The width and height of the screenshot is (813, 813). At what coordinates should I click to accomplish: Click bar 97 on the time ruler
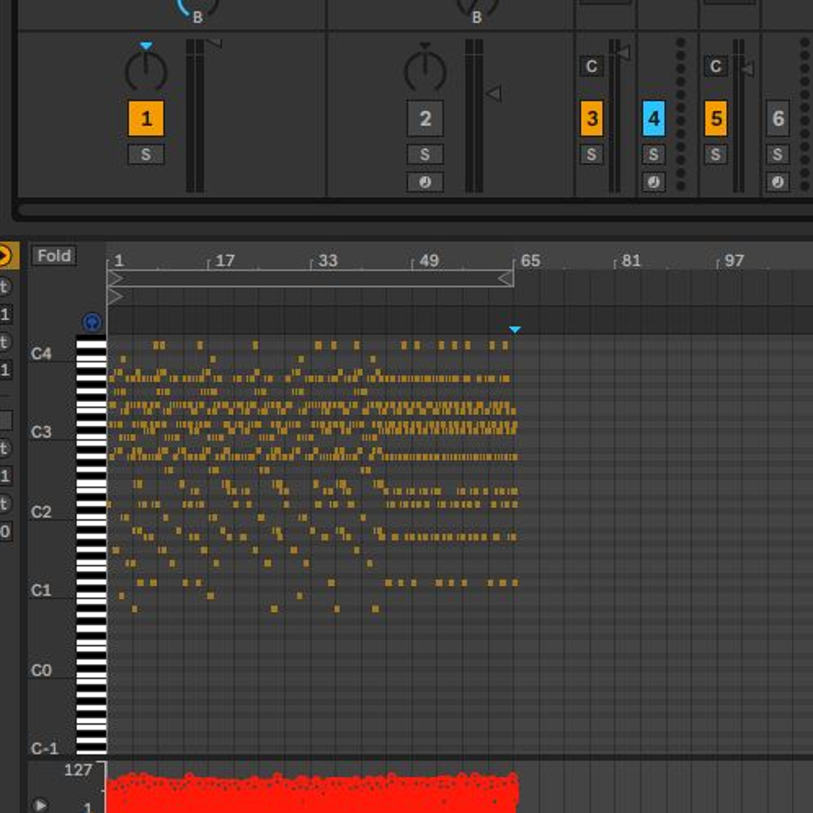pyautogui.click(x=734, y=261)
